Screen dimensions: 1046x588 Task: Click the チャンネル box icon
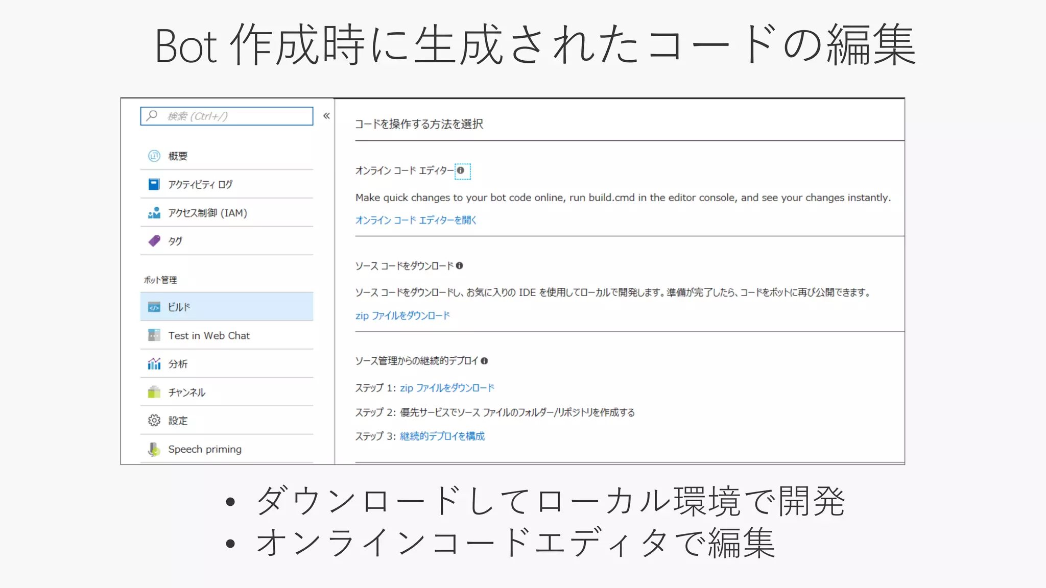[x=154, y=392]
